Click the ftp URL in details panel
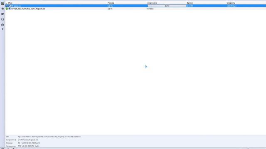 pos(49,137)
